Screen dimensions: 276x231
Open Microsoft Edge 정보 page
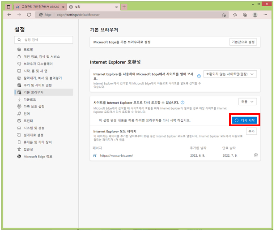click(x=44, y=157)
